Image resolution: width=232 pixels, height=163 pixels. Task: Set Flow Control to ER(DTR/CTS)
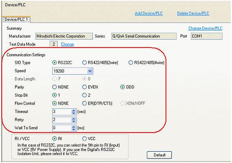click(x=84, y=103)
